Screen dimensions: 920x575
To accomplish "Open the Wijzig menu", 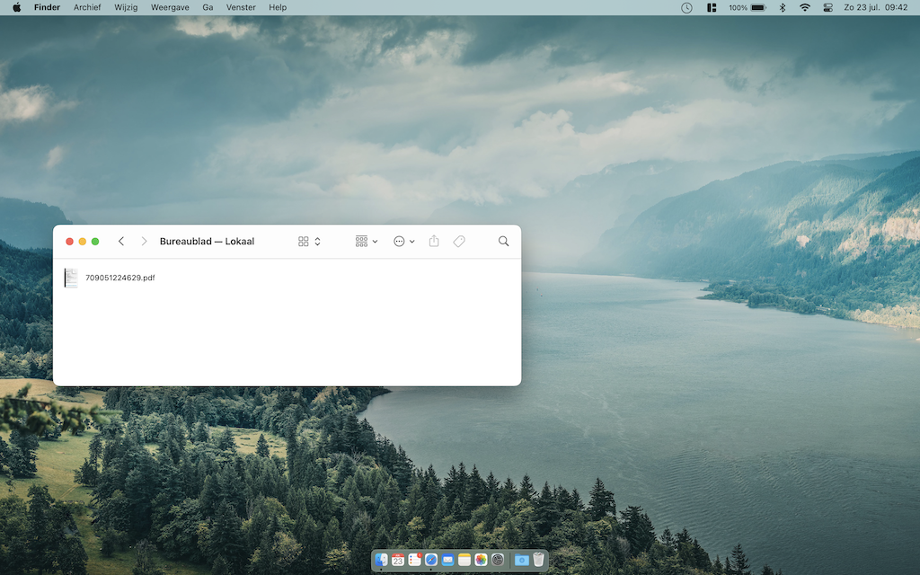I will (x=126, y=7).
